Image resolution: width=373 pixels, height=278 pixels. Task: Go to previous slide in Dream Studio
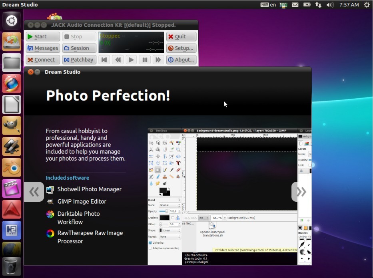pos(34,192)
